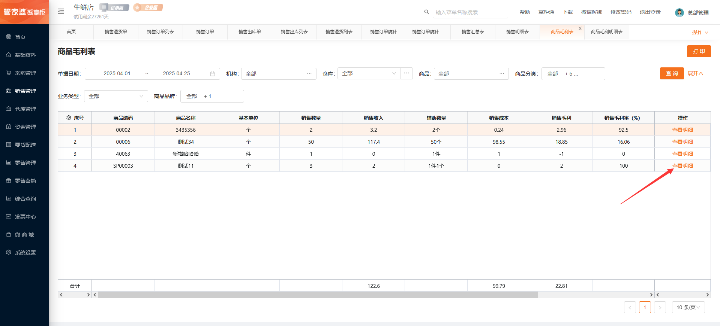This screenshot has height=326, width=720.
Task: Open the user avatar icon
Action: point(679,13)
